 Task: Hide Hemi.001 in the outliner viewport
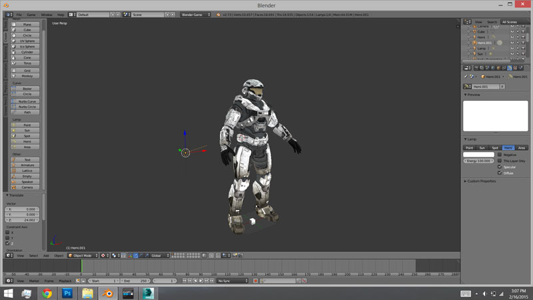click(512, 43)
